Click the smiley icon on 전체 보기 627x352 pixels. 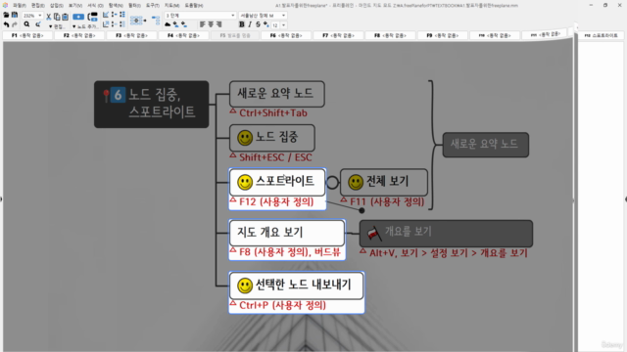point(356,182)
